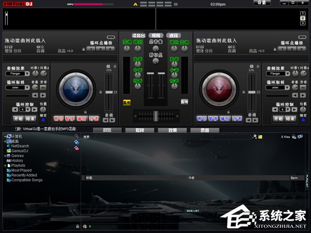Click the blue 播放 play button on right deck

coord(225,119)
